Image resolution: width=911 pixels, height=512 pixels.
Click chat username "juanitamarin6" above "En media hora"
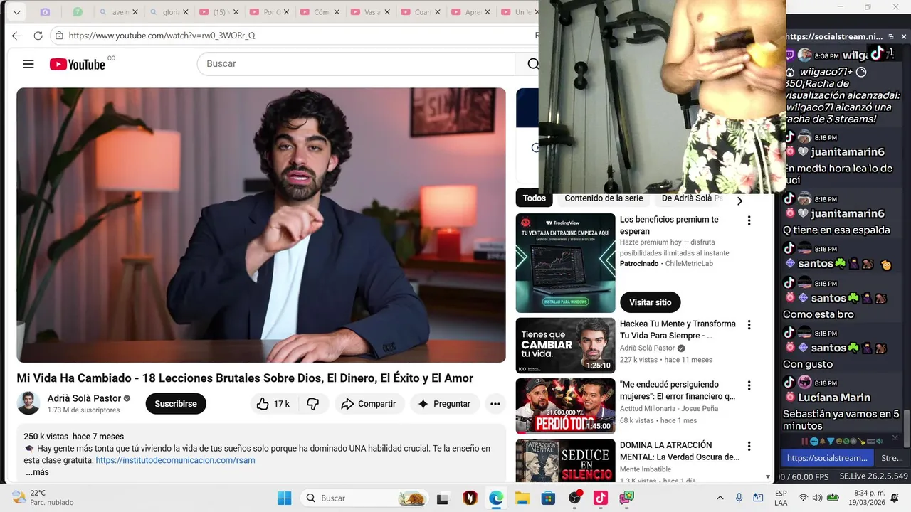pos(848,152)
